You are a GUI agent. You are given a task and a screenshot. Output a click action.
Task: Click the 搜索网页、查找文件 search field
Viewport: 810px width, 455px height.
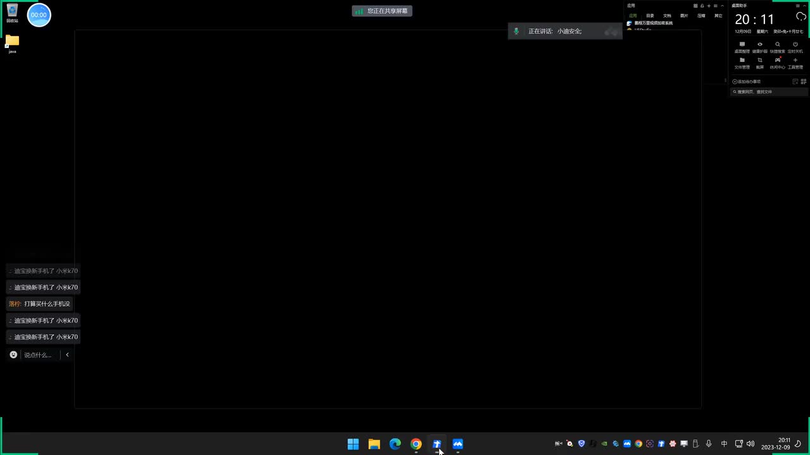coord(769,92)
